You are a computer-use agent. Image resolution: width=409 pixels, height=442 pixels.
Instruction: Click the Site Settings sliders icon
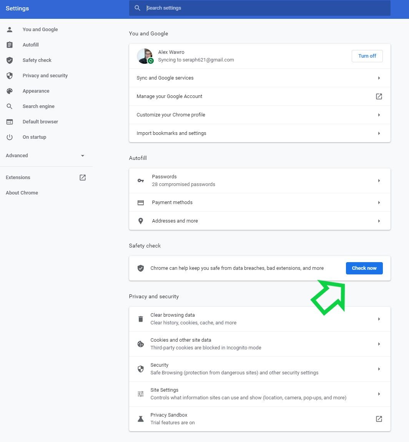(140, 394)
